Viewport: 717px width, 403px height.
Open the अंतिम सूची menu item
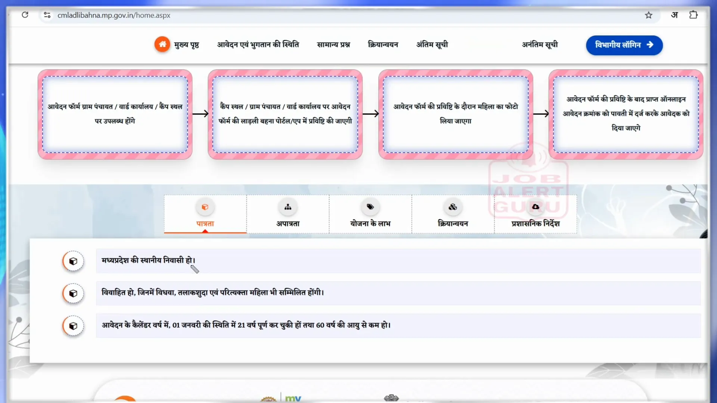(432, 45)
